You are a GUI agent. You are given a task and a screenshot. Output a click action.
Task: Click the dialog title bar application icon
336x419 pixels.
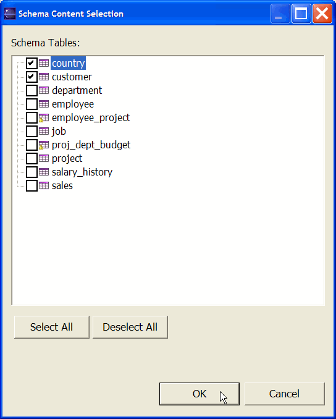tap(10, 14)
